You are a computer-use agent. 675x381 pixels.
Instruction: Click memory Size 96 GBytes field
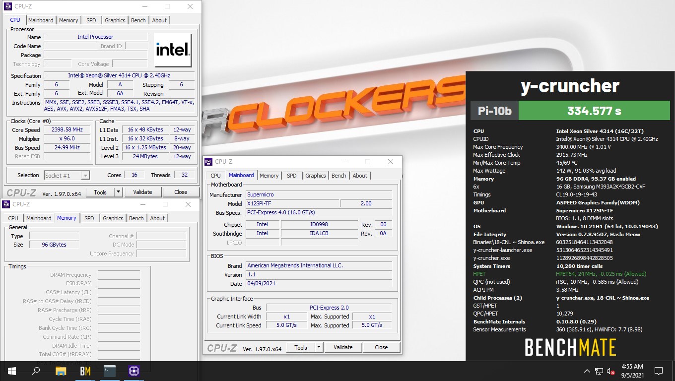point(54,245)
